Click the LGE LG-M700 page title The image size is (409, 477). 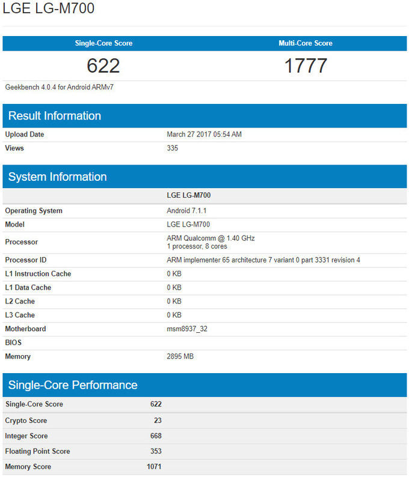click(49, 9)
